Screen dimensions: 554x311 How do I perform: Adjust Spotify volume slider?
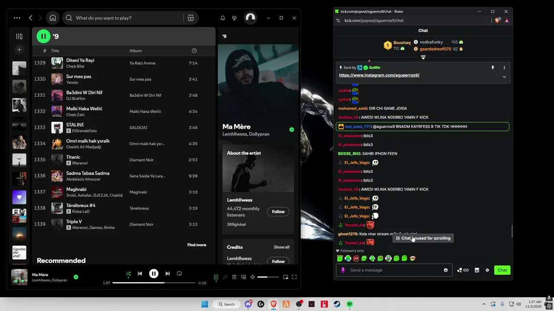click(268, 277)
